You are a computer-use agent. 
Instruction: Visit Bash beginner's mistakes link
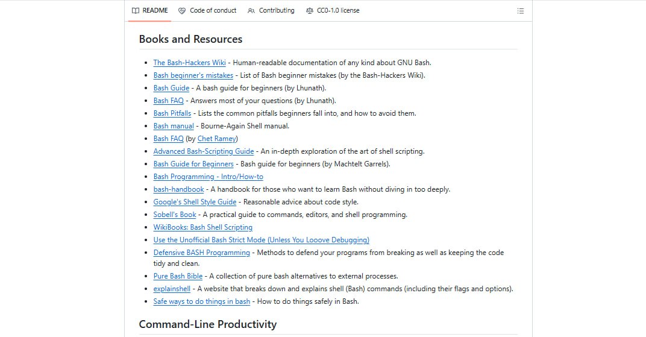[193, 75]
